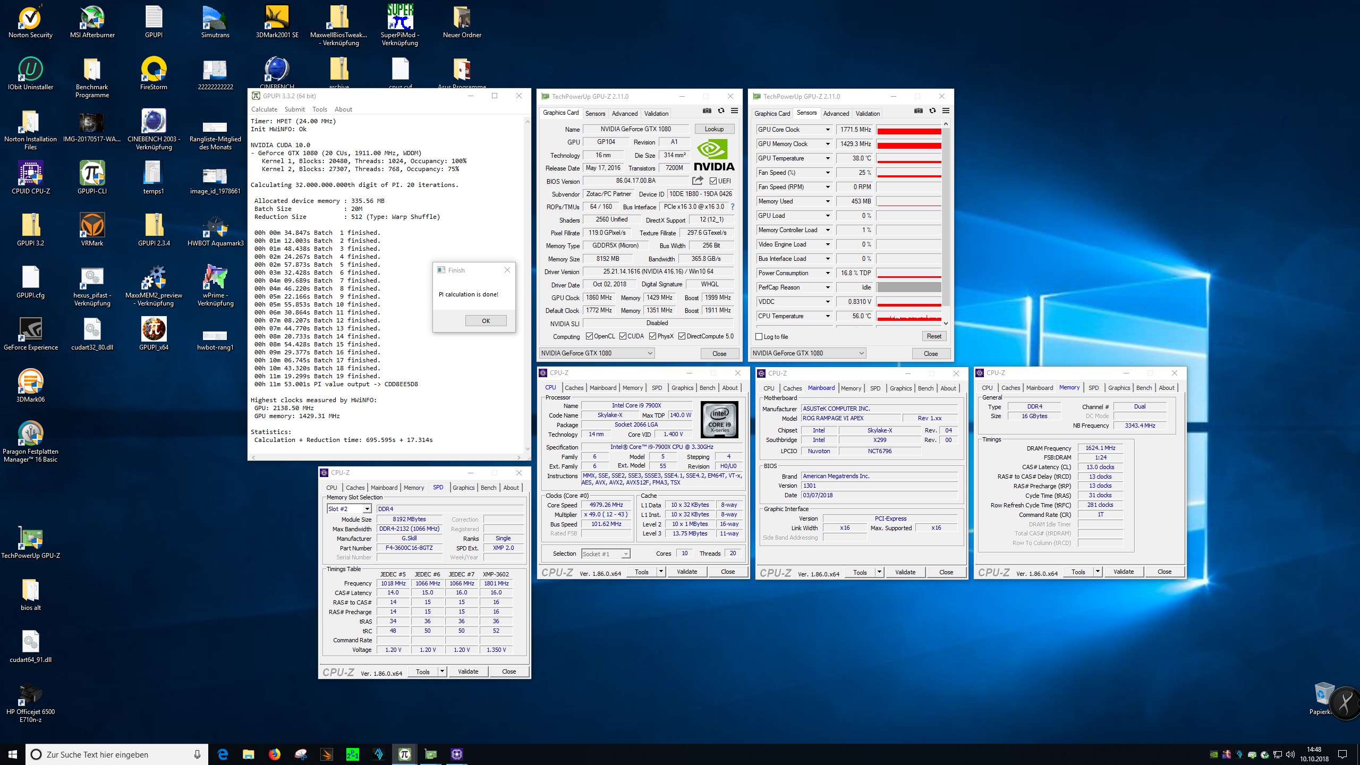The image size is (1360, 765).
Task: Toggle DirectCompute 5.0 checkbox
Action: [682, 336]
